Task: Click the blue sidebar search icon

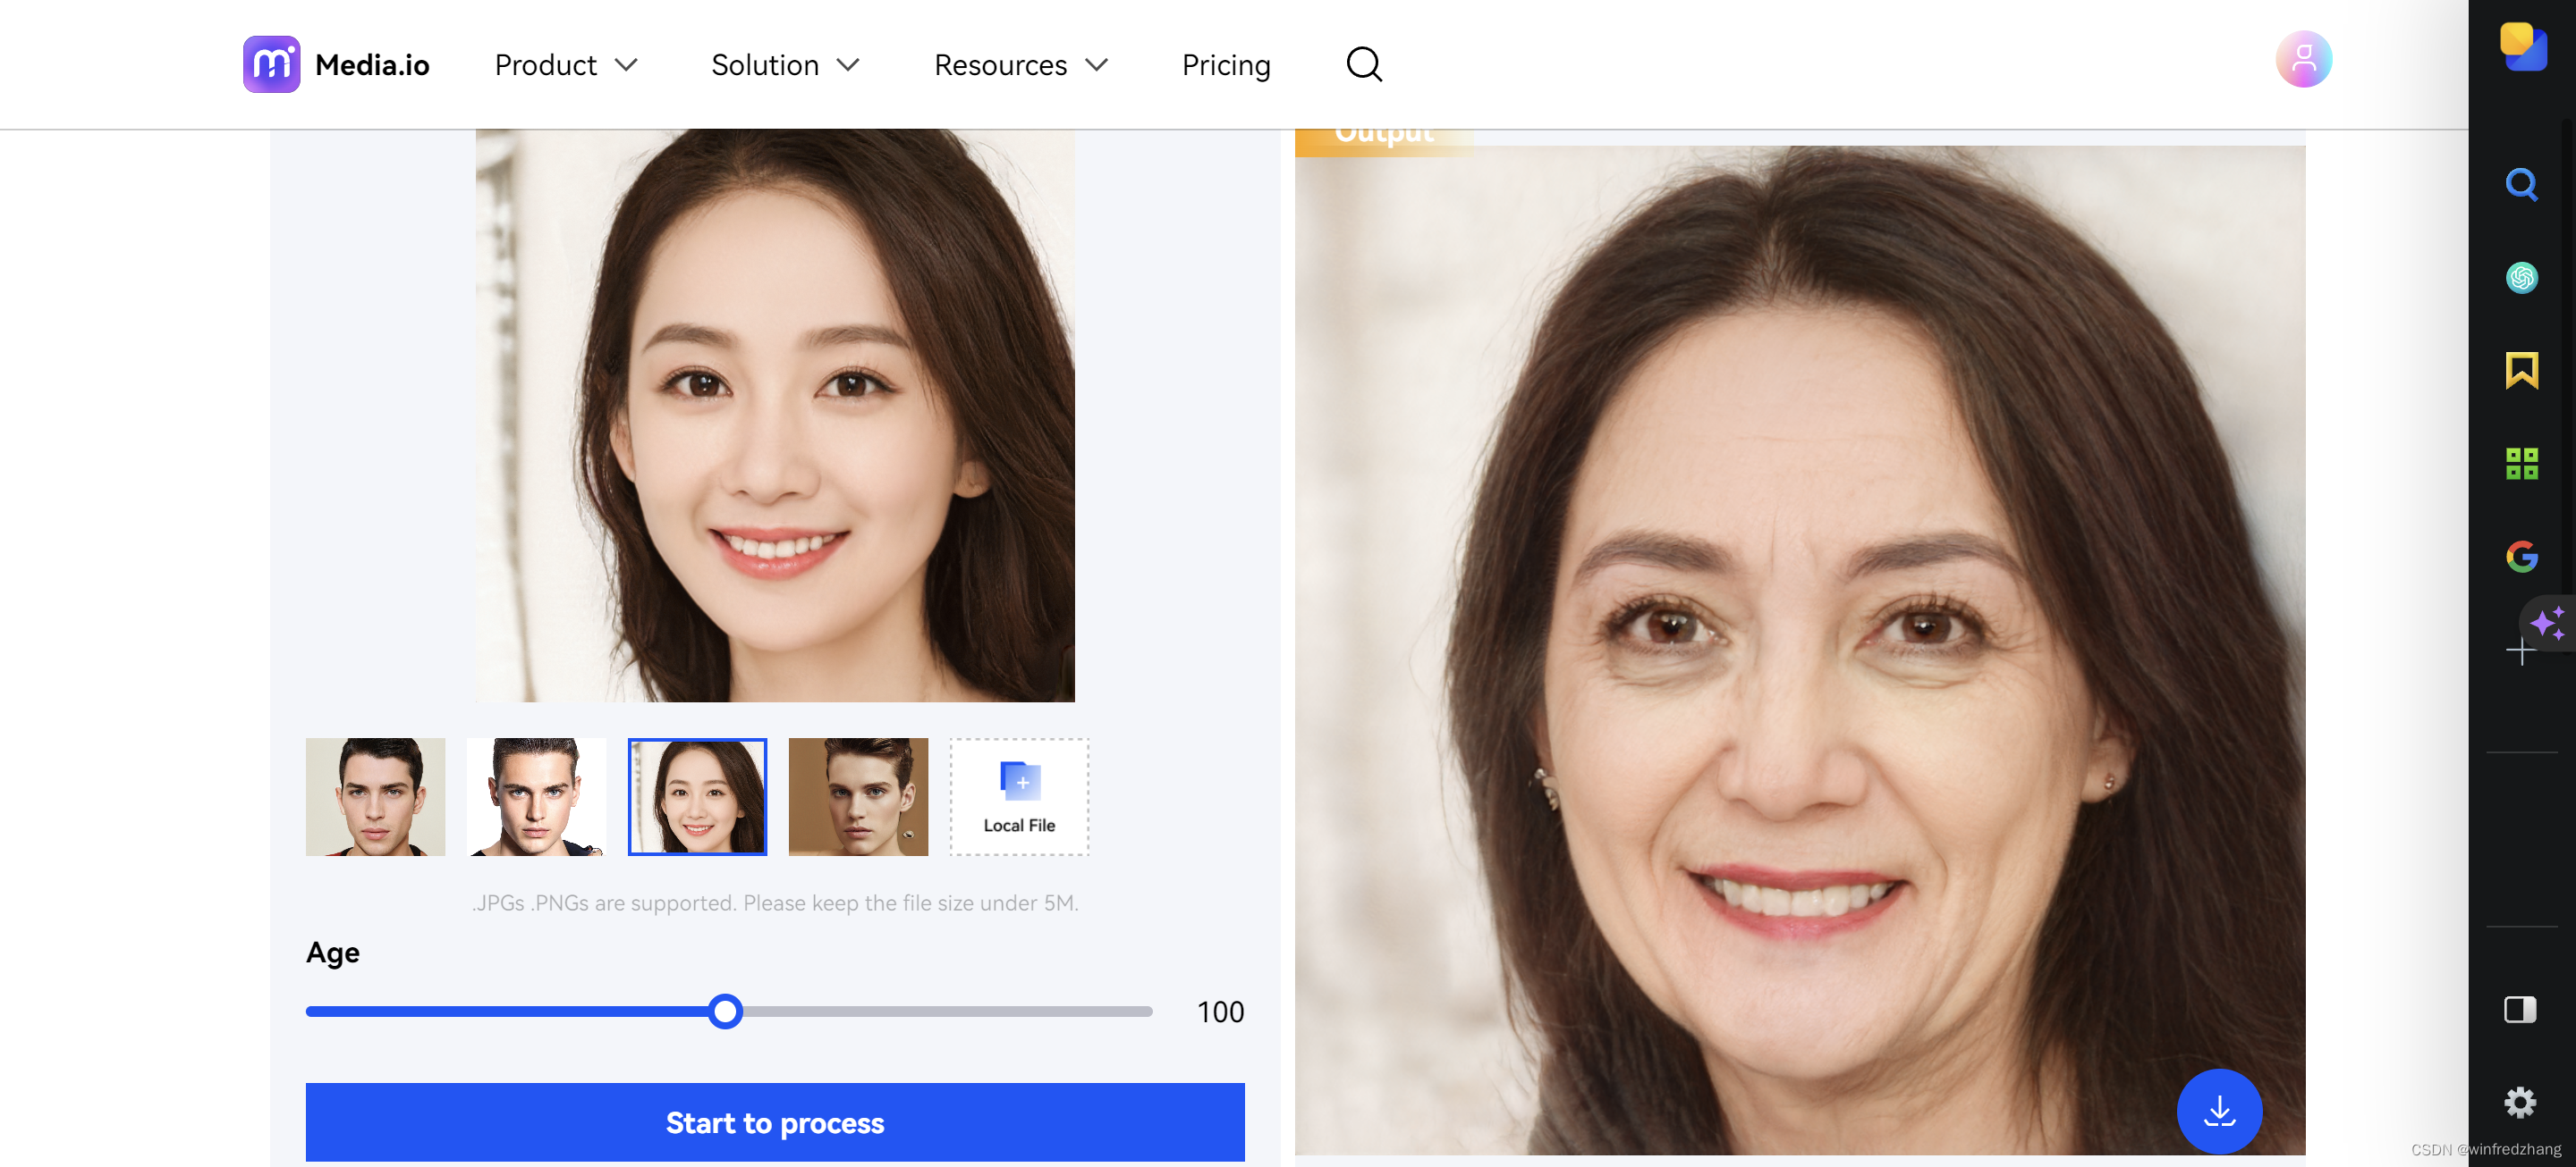Action: pos(2521,185)
